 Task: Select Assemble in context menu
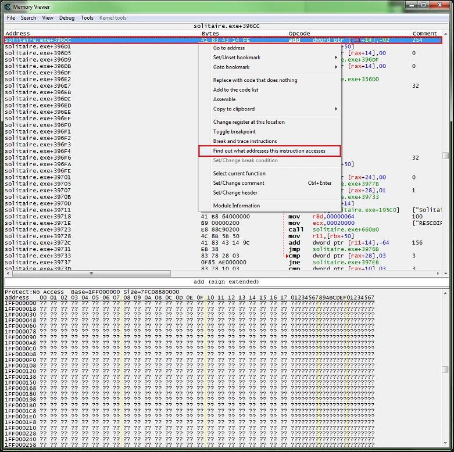pyautogui.click(x=269, y=99)
